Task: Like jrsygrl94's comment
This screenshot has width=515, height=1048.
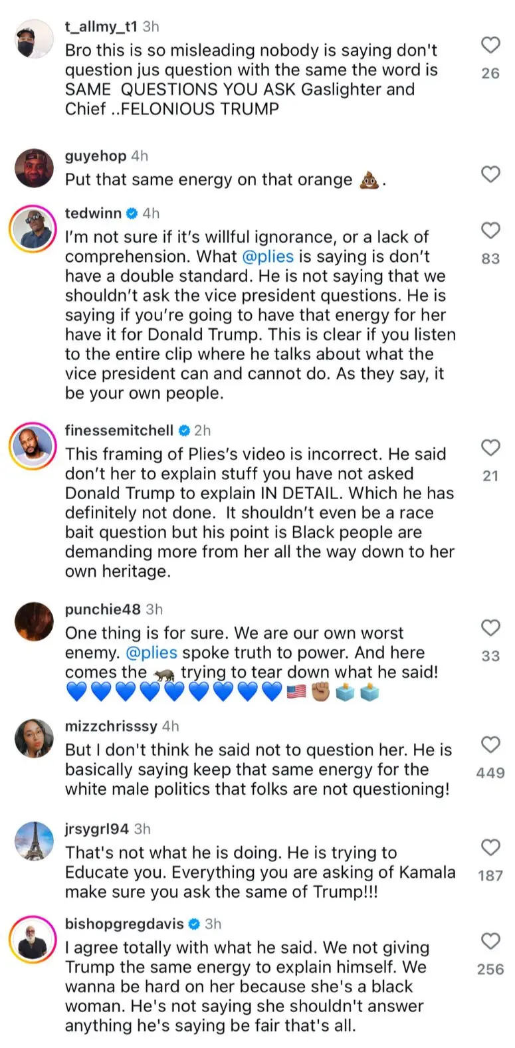Action: (x=490, y=847)
